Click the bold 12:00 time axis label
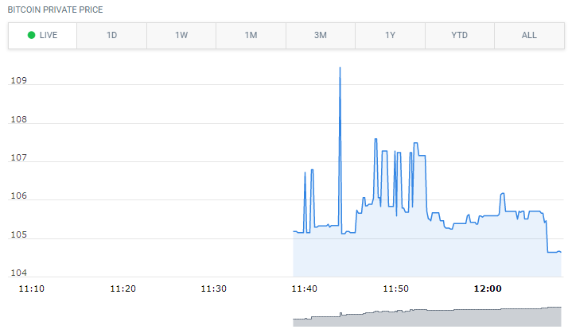Image resolution: width=568 pixels, height=333 pixels. click(488, 288)
